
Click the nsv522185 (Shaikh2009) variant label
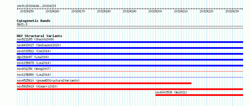point(36,39)
